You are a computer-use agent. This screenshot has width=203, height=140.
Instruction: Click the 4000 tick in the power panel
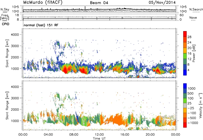tap(15, 35)
